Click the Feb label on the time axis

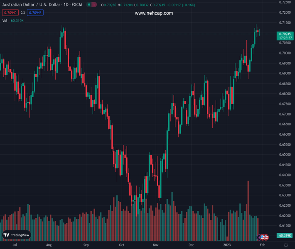point(263,245)
